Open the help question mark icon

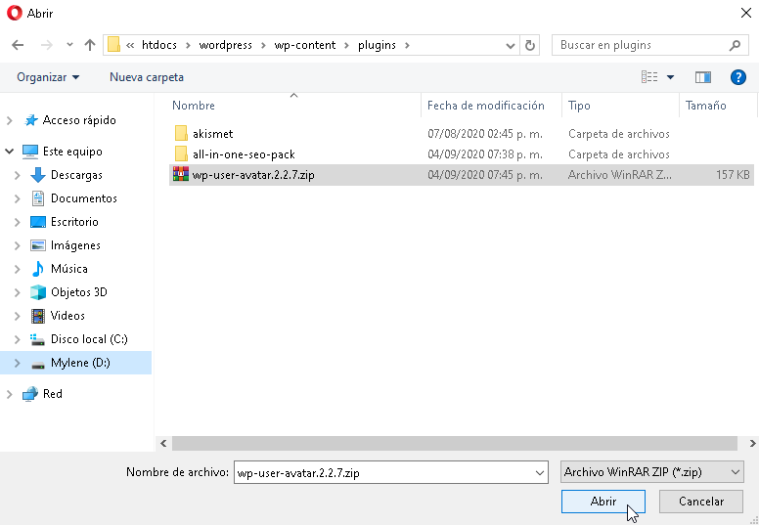point(737,77)
